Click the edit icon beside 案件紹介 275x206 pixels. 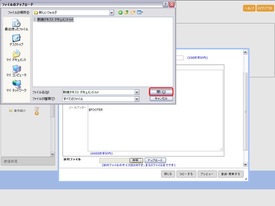pos(37,108)
